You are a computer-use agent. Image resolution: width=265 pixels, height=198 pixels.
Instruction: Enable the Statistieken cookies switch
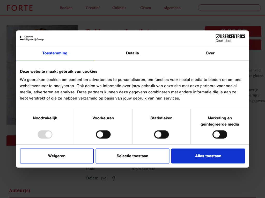click(x=161, y=135)
